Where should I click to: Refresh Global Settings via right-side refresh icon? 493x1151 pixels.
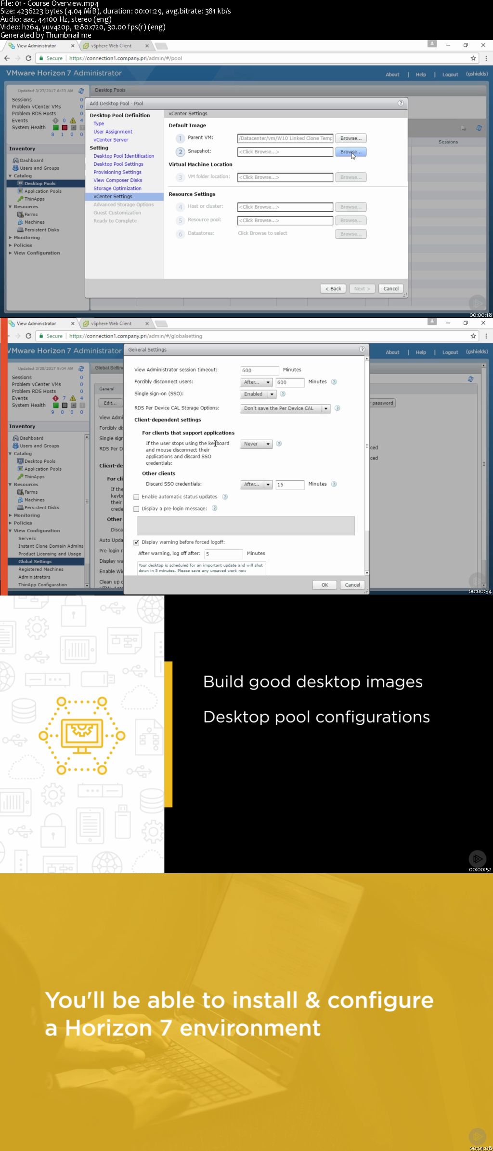pos(470,379)
